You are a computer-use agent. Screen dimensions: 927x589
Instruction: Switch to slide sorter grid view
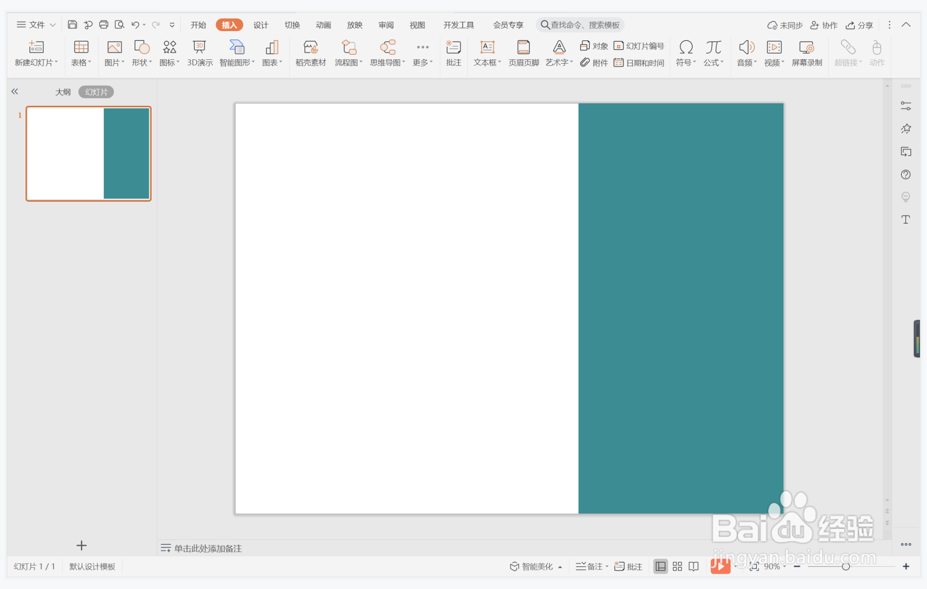click(677, 566)
